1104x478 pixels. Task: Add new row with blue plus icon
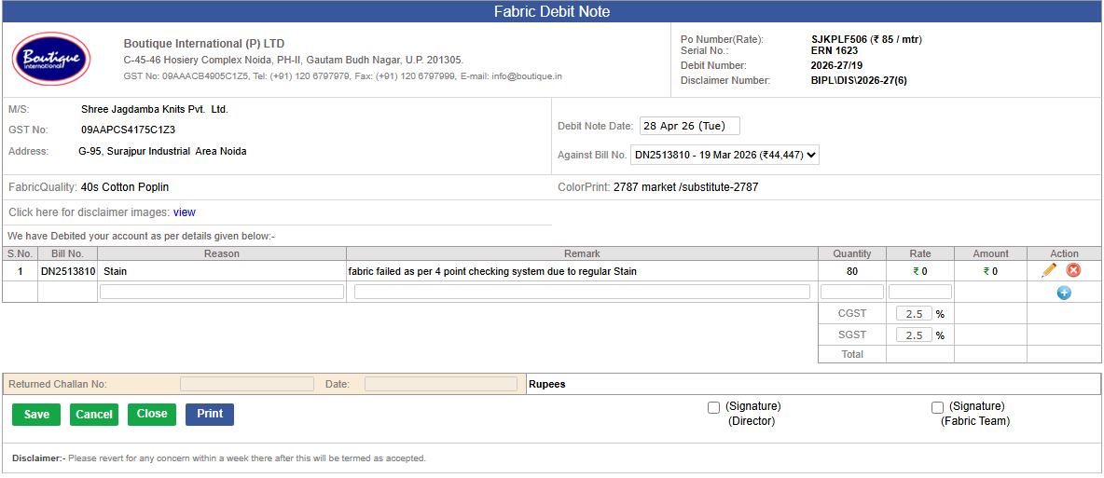coord(1064,293)
